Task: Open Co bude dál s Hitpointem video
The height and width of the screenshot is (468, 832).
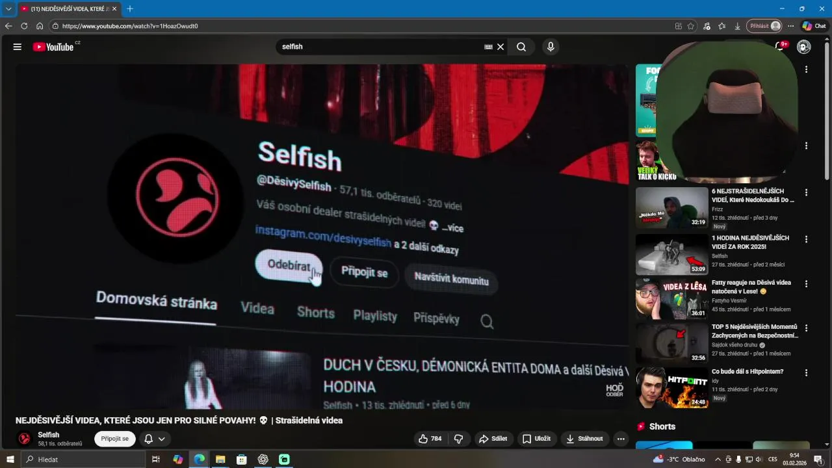Action: coord(671,388)
